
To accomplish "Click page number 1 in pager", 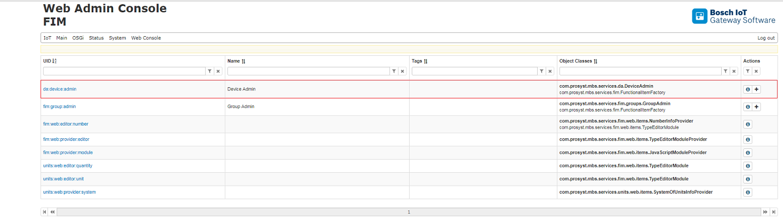I will (409, 212).
